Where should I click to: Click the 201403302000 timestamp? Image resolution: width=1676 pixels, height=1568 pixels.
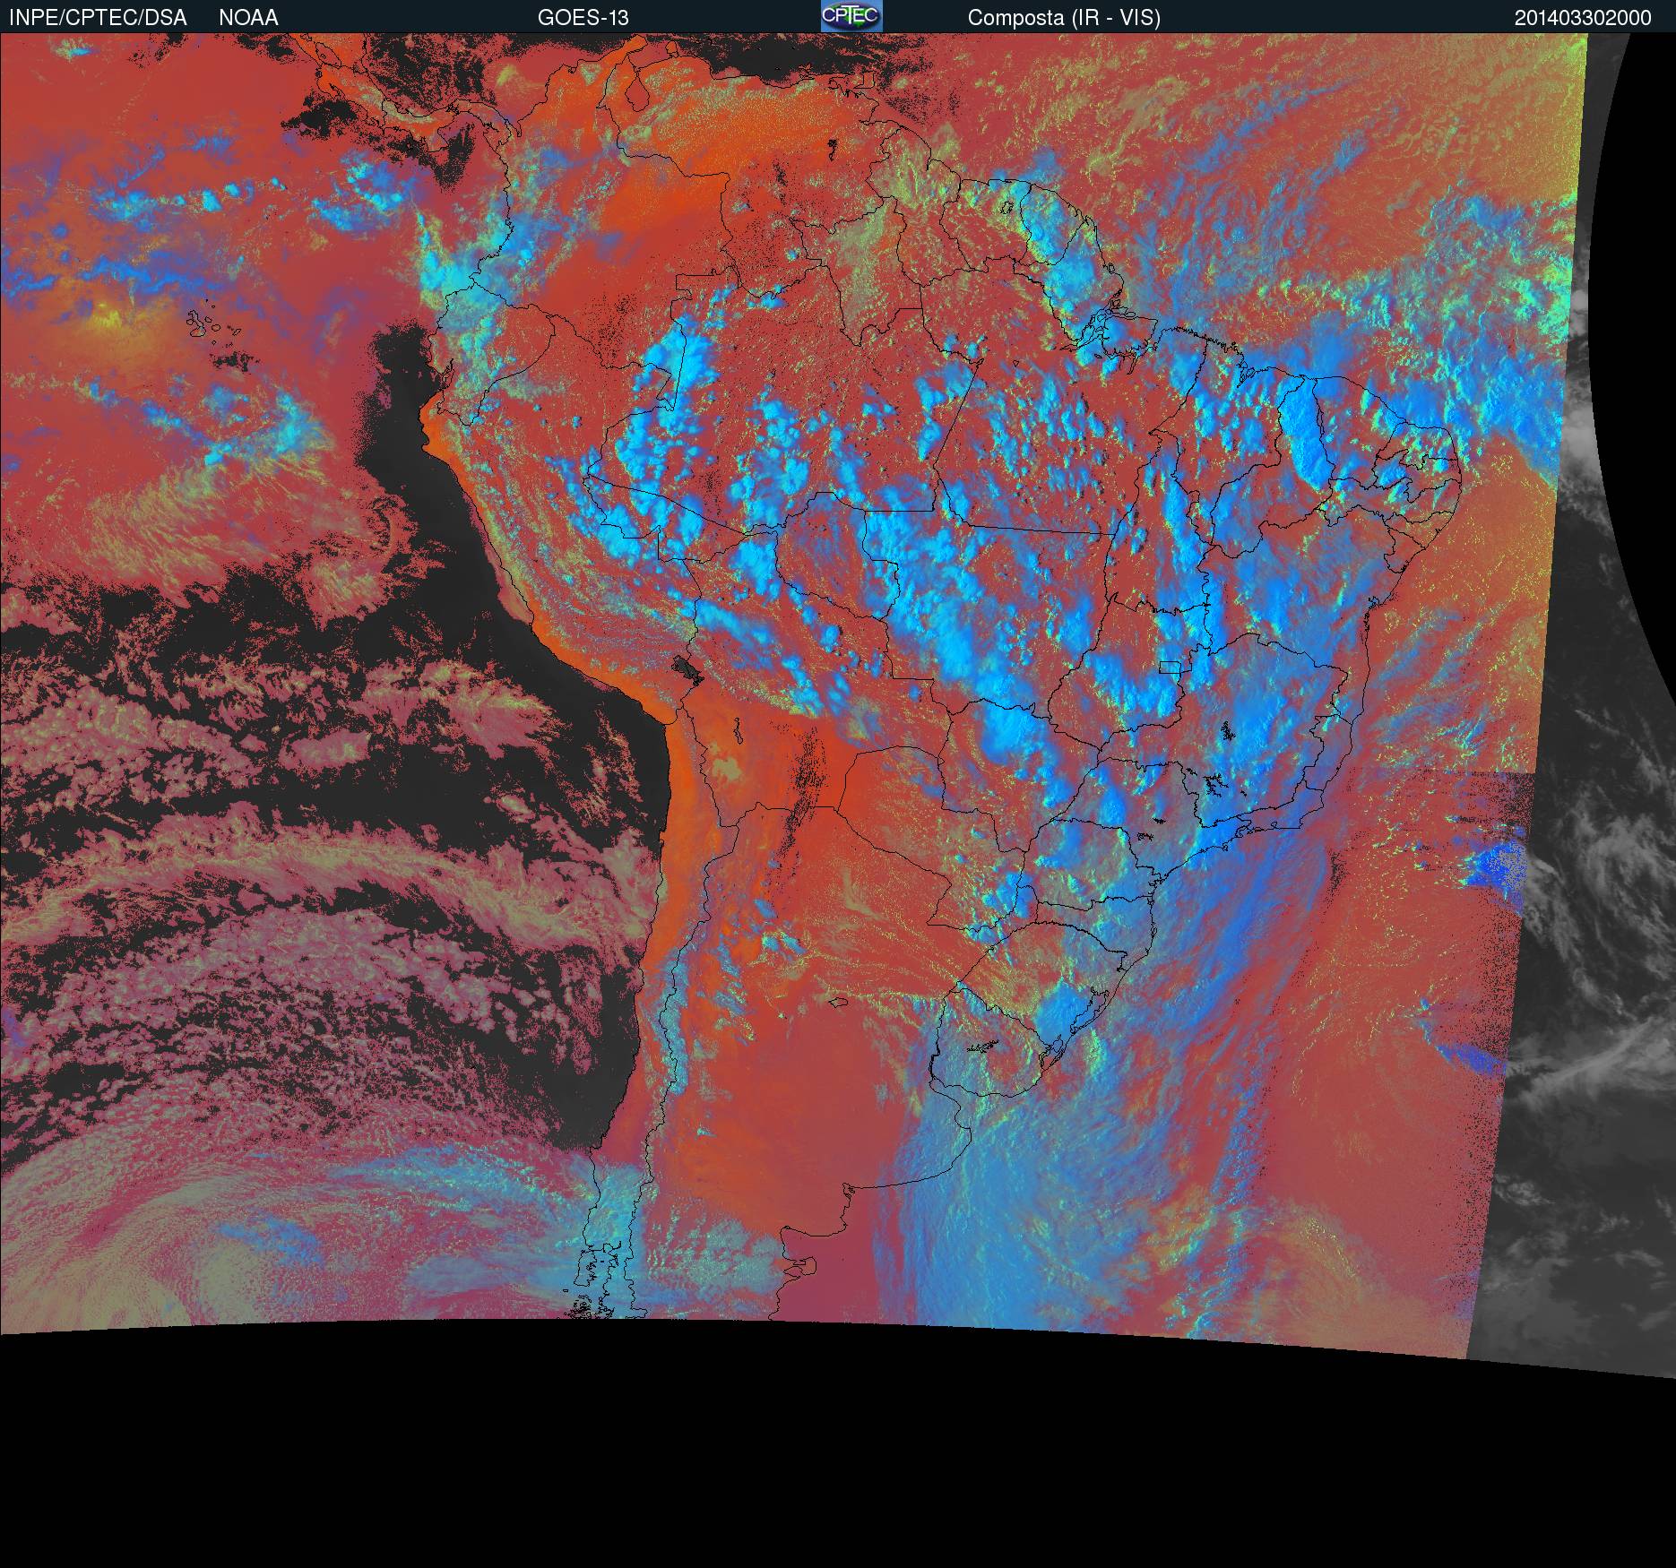1583,18
